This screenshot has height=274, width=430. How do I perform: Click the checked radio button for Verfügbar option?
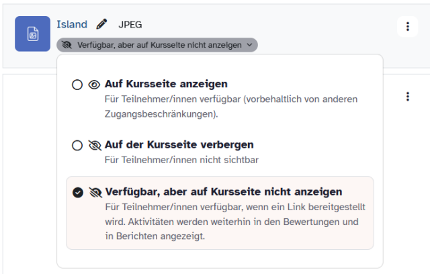click(77, 192)
